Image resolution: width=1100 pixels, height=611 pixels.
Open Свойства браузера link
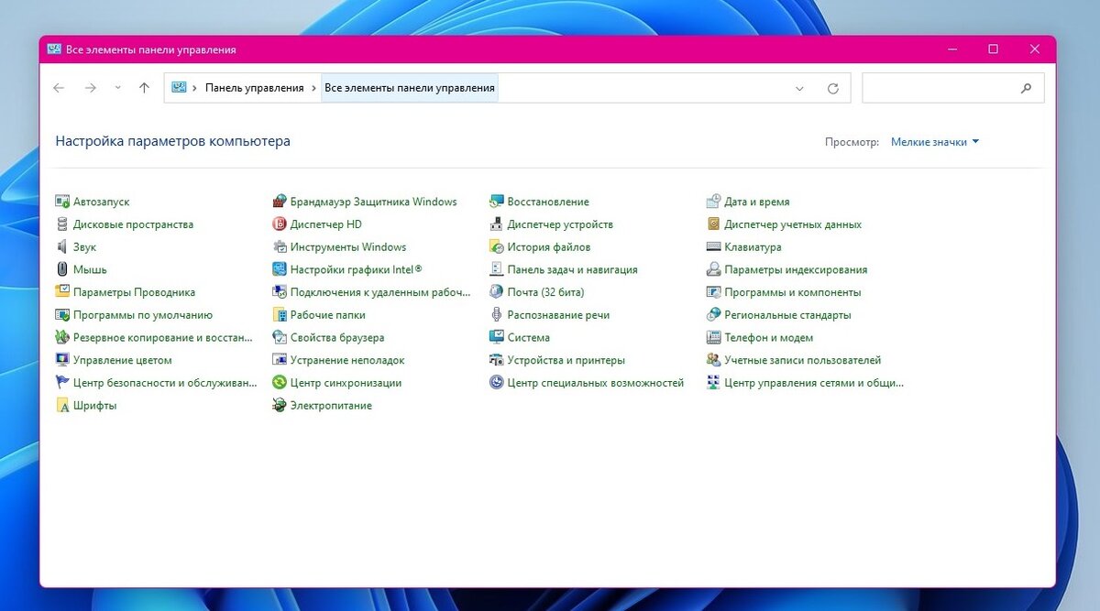point(337,338)
